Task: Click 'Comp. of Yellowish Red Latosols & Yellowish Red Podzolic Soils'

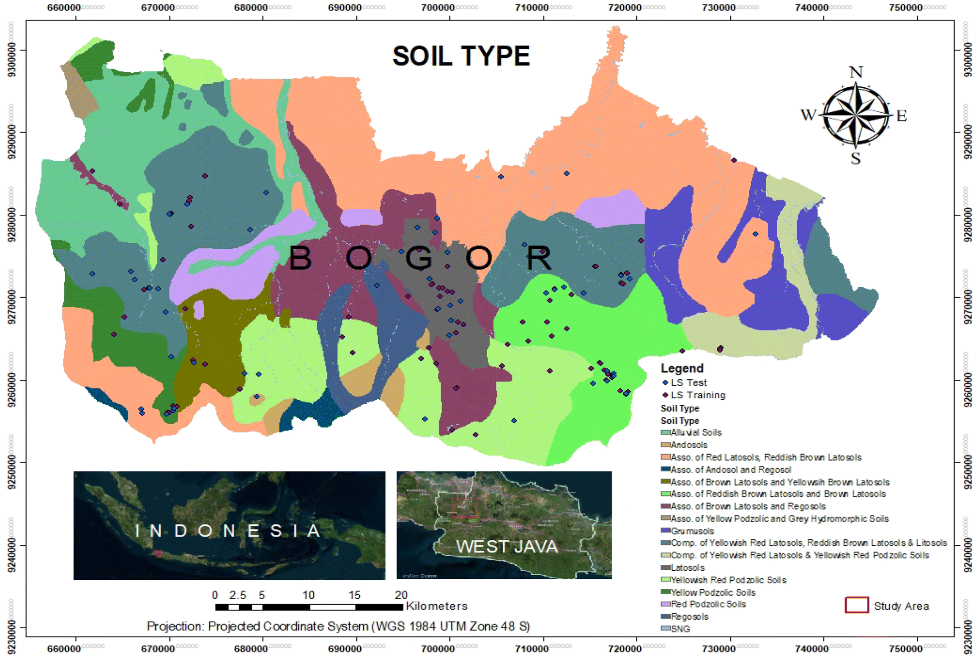Action: [x=800, y=555]
